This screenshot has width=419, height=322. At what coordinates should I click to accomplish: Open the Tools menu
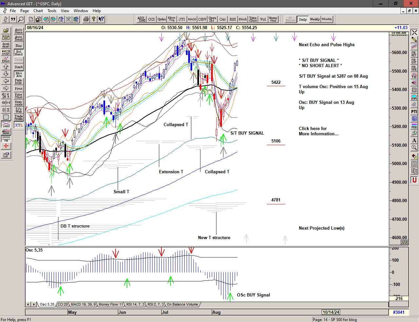[52, 11]
